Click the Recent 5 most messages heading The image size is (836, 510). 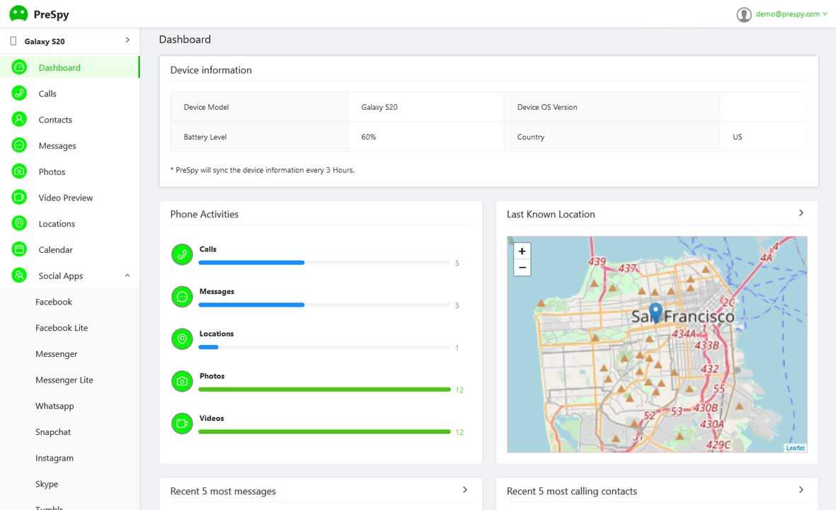(223, 492)
